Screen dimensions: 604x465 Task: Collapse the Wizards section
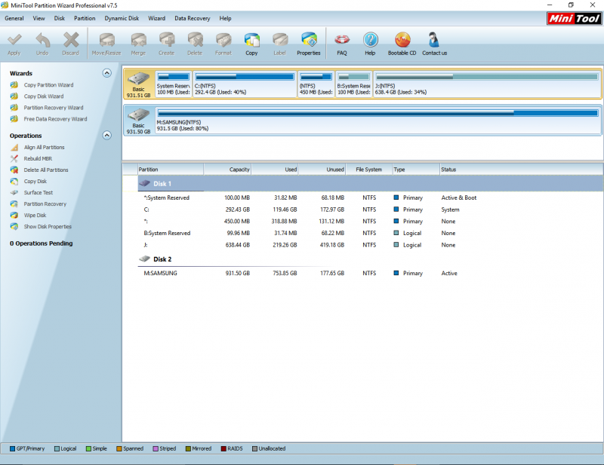click(x=107, y=73)
